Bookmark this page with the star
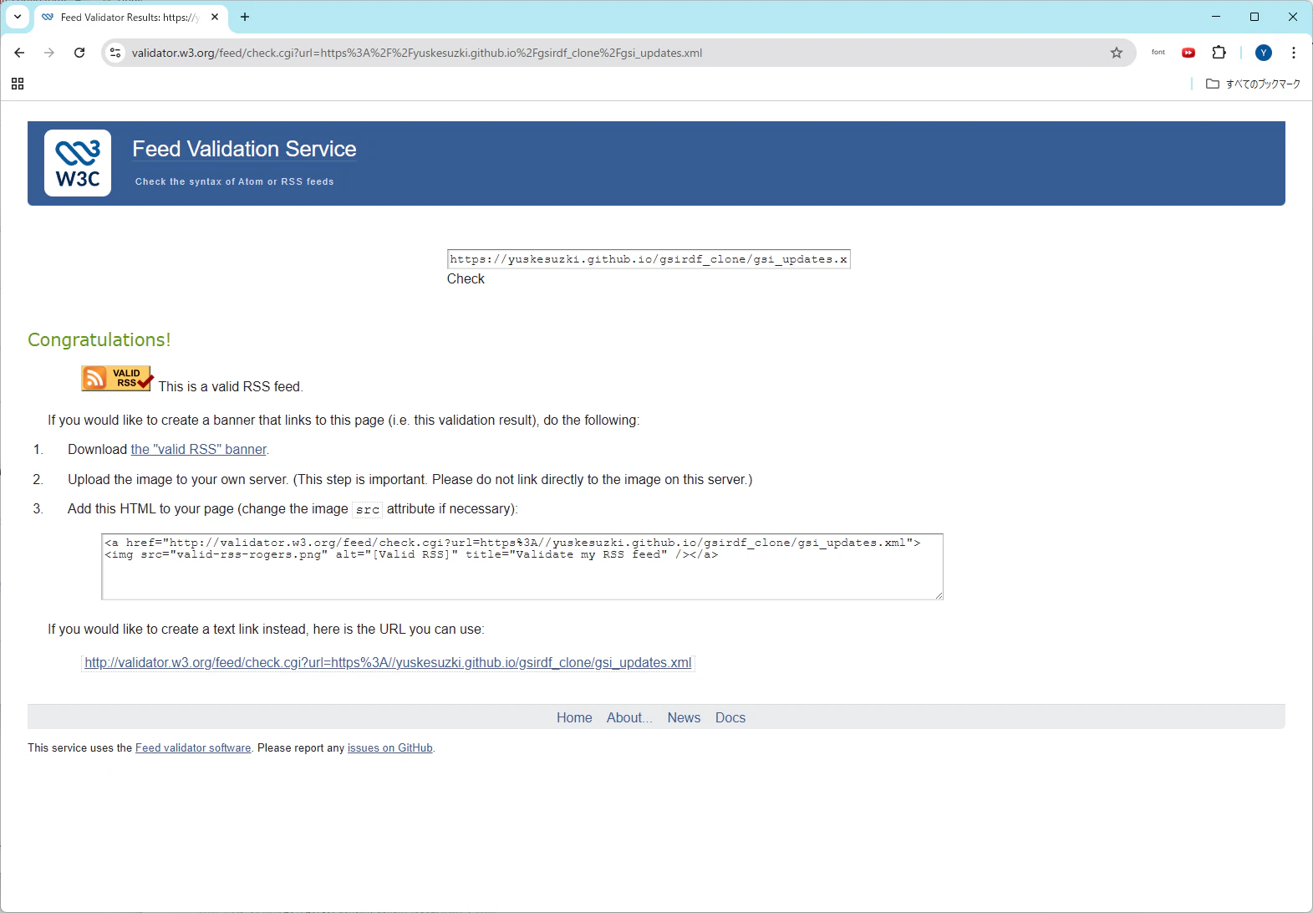The image size is (1313, 913). (x=1116, y=53)
